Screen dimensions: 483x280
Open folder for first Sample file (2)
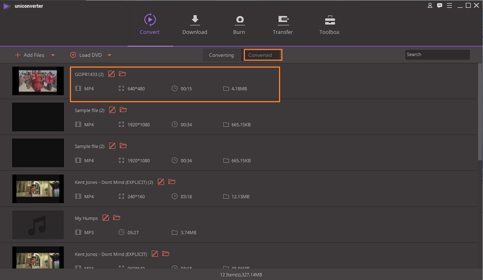(x=123, y=110)
